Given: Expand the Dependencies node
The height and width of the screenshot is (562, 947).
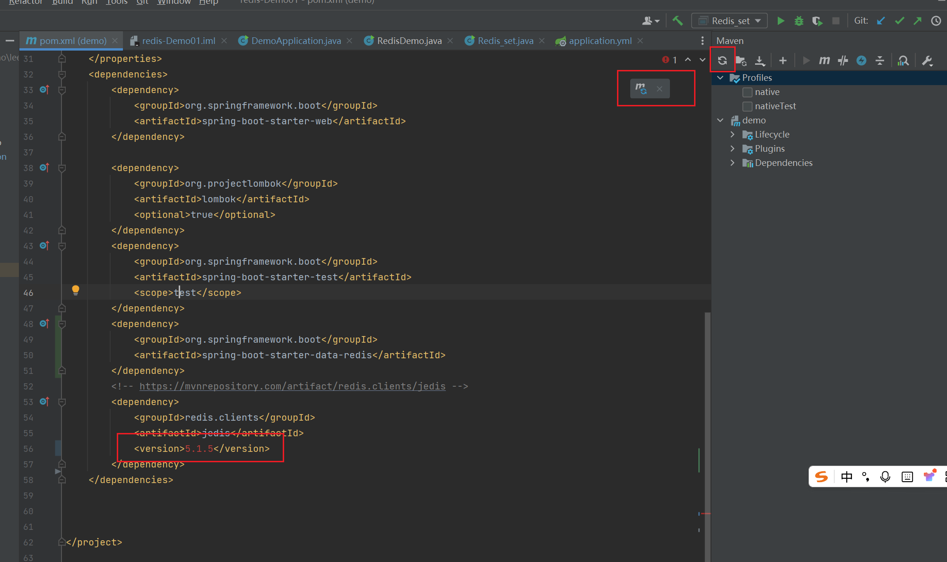Looking at the screenshot, I should click(732, 163).
